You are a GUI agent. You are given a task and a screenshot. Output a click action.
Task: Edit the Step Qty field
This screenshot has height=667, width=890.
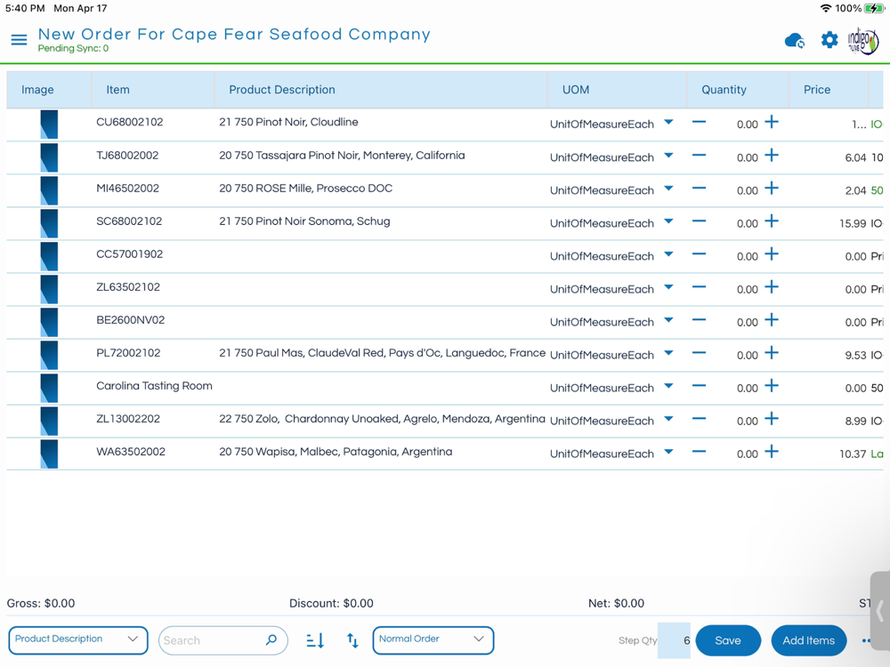(675, 640)
